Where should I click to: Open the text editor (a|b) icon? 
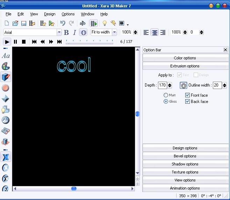click(82, 23)
